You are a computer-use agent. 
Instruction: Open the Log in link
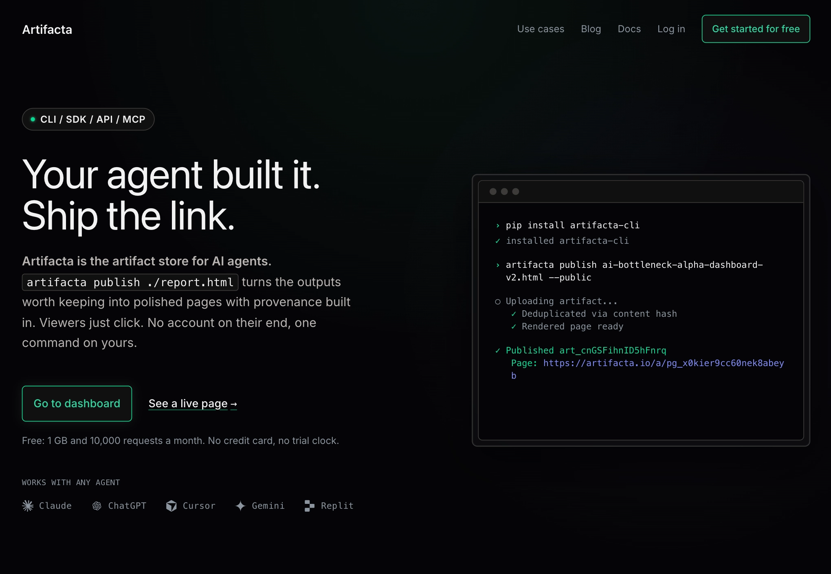coord(671,29)
